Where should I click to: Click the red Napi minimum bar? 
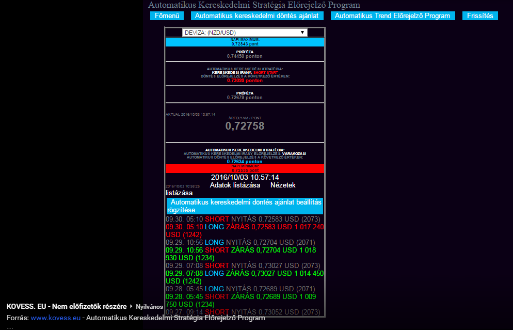tap(245, 168)
